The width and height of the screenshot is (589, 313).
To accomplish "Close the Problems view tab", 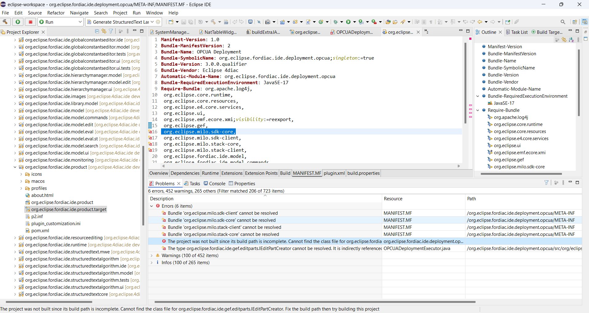I will point(179,184).
